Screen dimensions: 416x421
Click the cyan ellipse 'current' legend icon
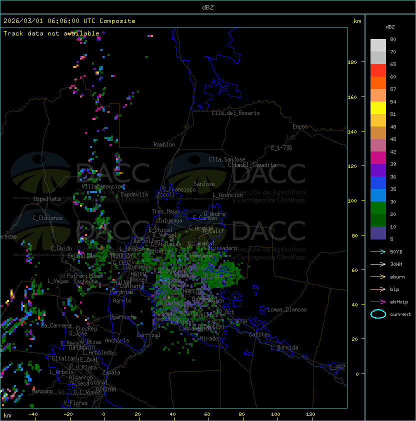click(x=378, y=314)
